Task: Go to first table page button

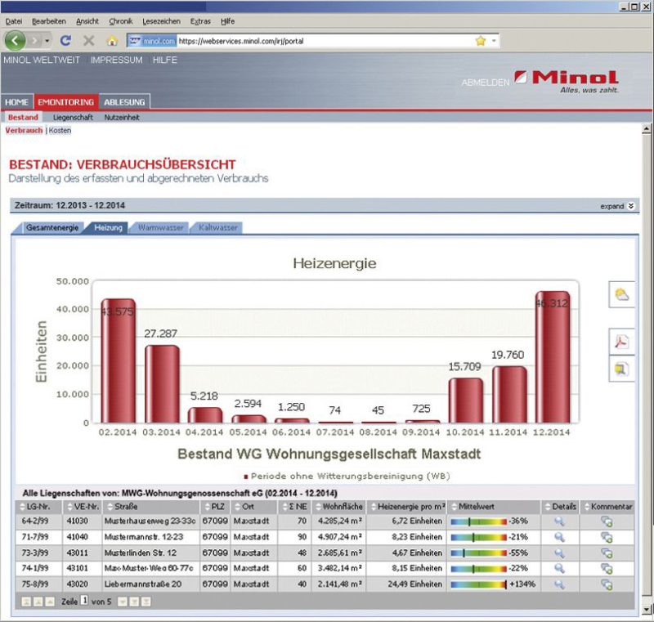Action: tap(26, 602)
